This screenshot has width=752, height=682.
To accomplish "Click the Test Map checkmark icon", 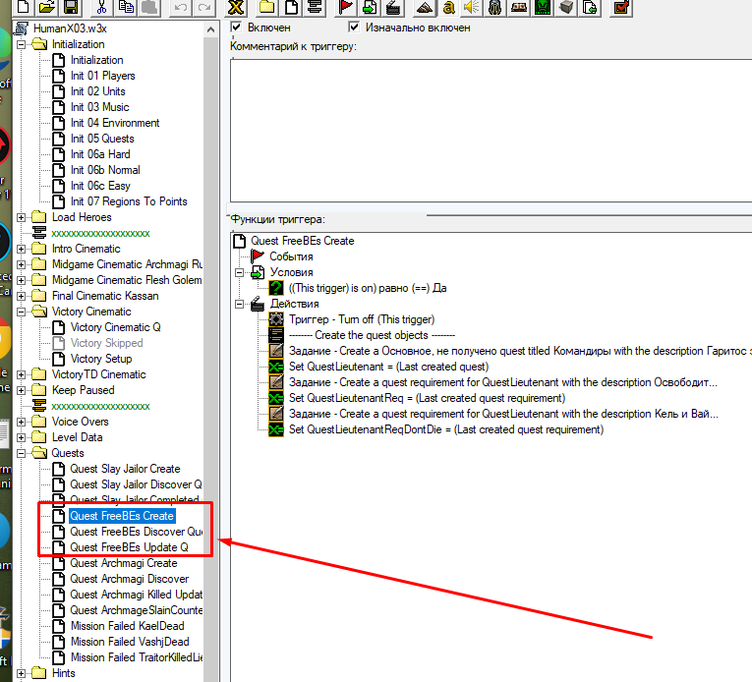I will pos(620,7).
